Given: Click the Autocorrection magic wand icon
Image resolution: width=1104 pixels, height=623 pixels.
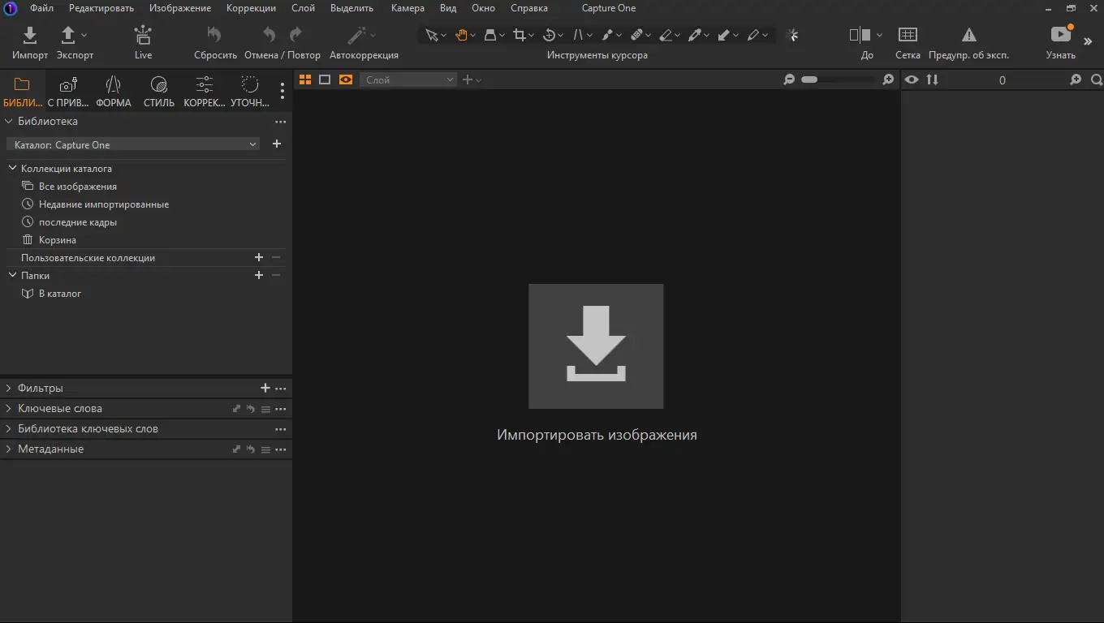Looking at the screenshot, I should coord(356,35).
